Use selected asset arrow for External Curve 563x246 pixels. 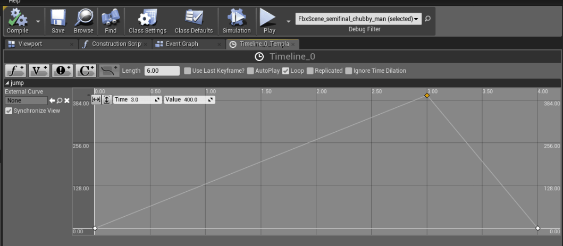(x=52, y=101)
